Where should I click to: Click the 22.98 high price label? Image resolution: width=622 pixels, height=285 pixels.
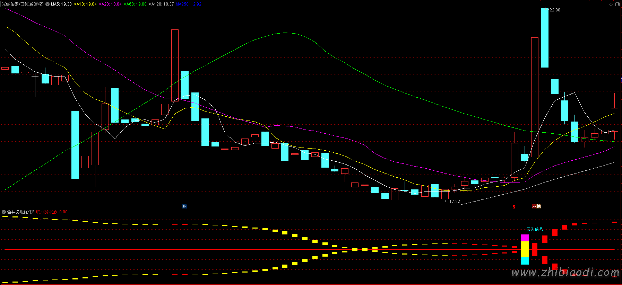[x=555, y=10]
